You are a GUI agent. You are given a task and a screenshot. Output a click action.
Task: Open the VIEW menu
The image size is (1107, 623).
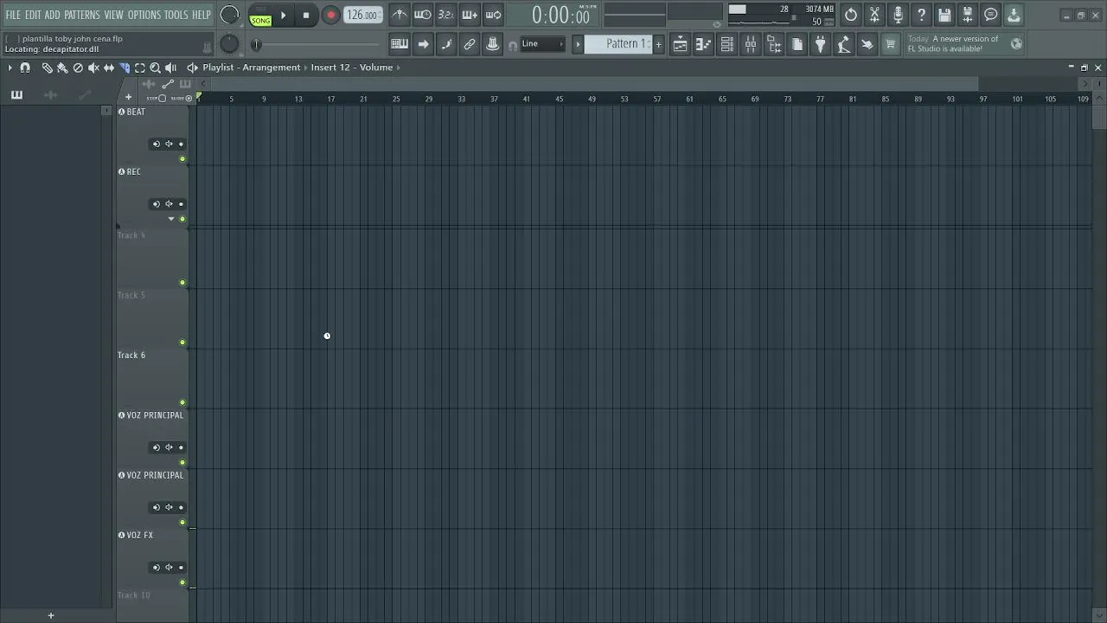click(114, 15)
